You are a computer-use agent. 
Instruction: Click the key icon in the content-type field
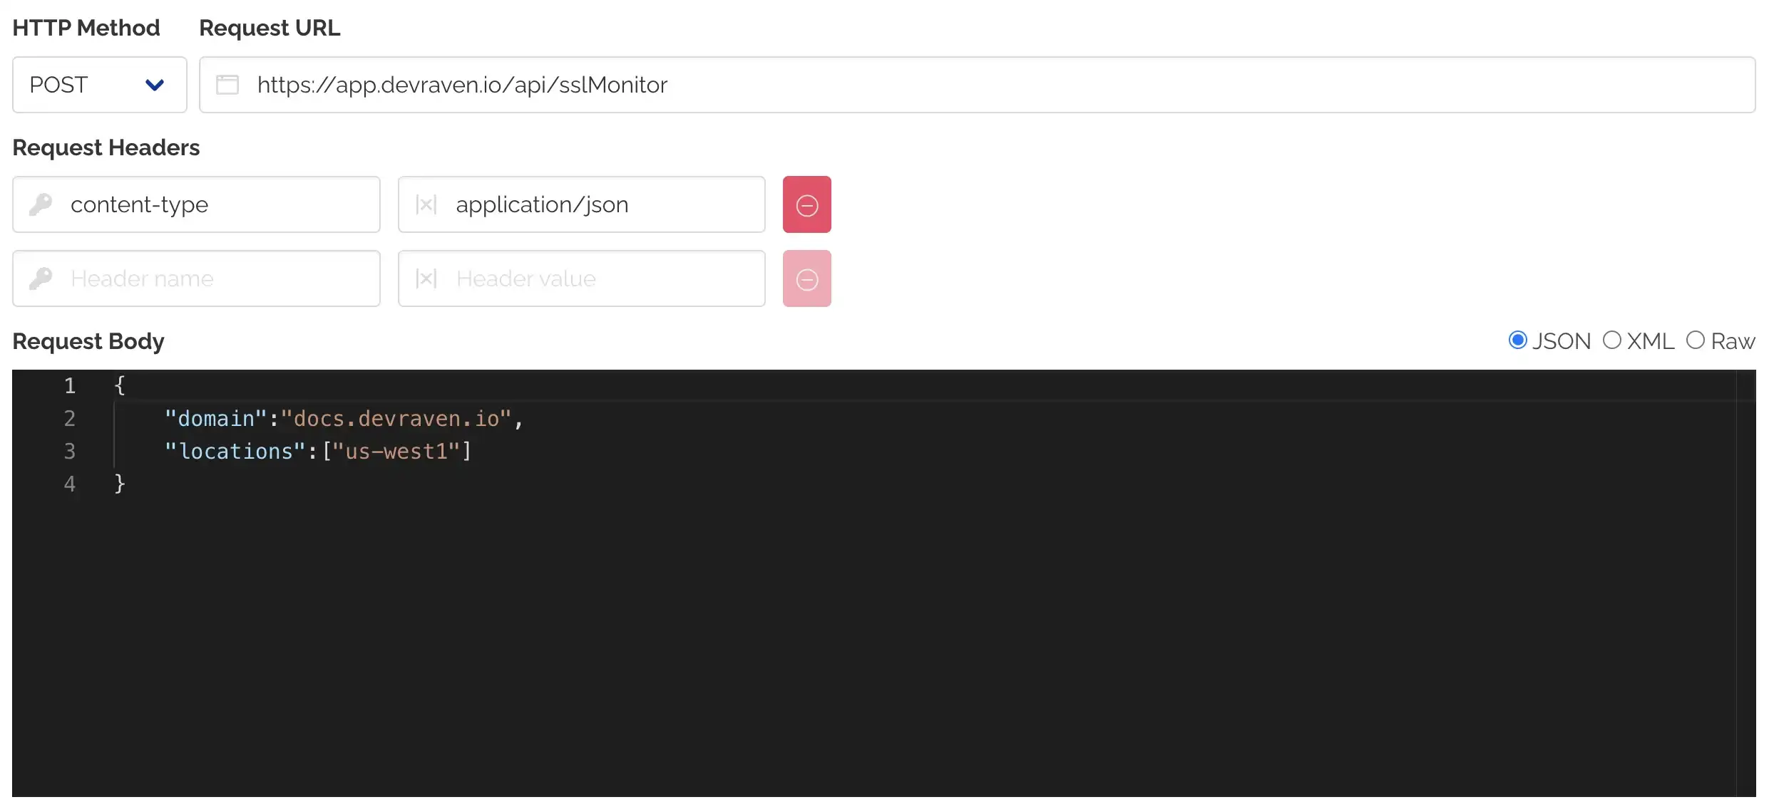[42, 204]
